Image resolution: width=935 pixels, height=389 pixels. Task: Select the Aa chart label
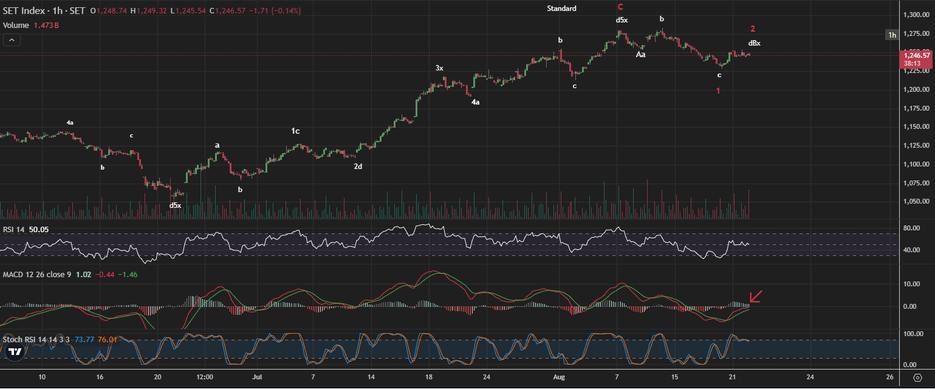[640, 55]
